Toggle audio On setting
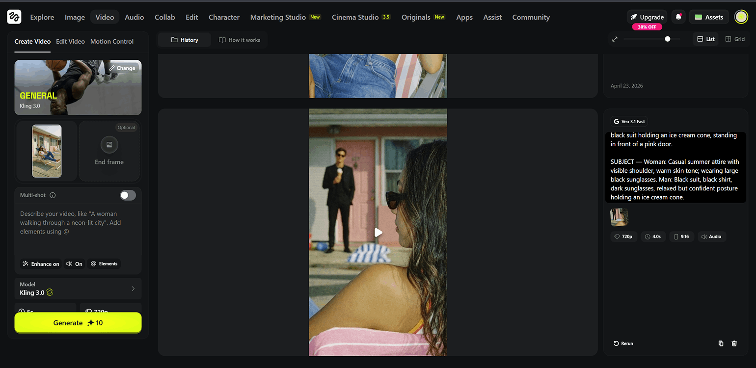The image size is (756, 368). [x=74, y=264]
